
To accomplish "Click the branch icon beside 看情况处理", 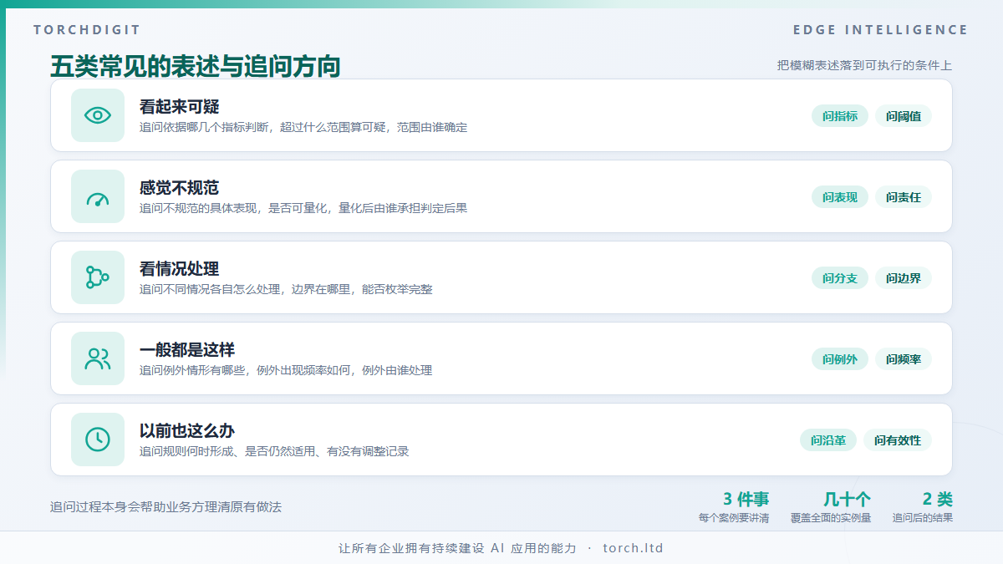I will pos(98,277).
